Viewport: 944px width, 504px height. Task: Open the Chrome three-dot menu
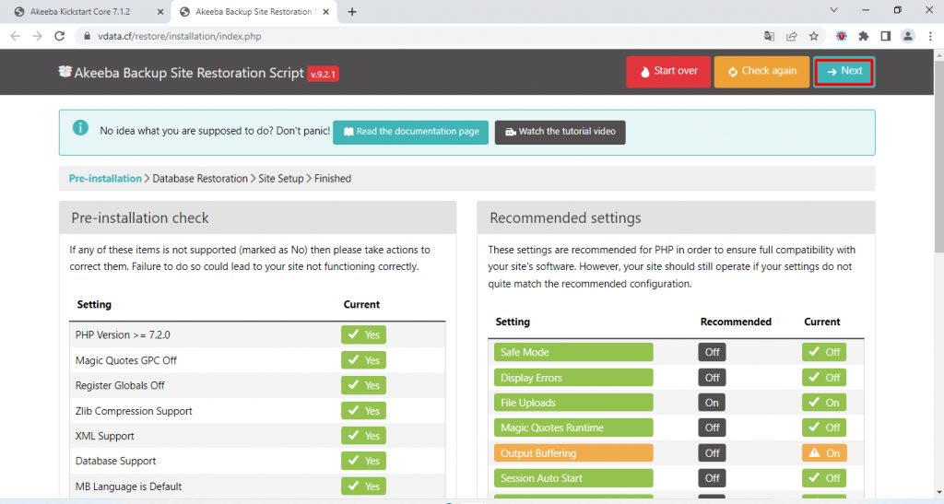(929, 37)
